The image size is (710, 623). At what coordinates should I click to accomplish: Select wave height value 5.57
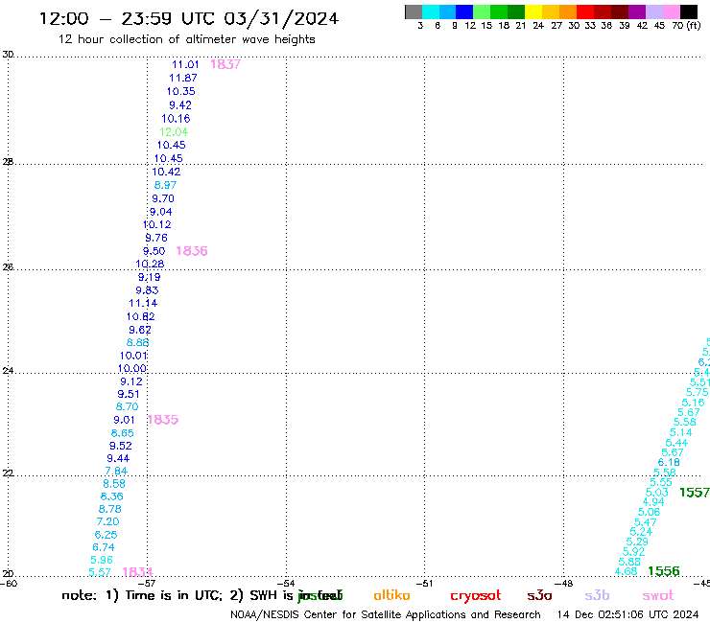100,572
